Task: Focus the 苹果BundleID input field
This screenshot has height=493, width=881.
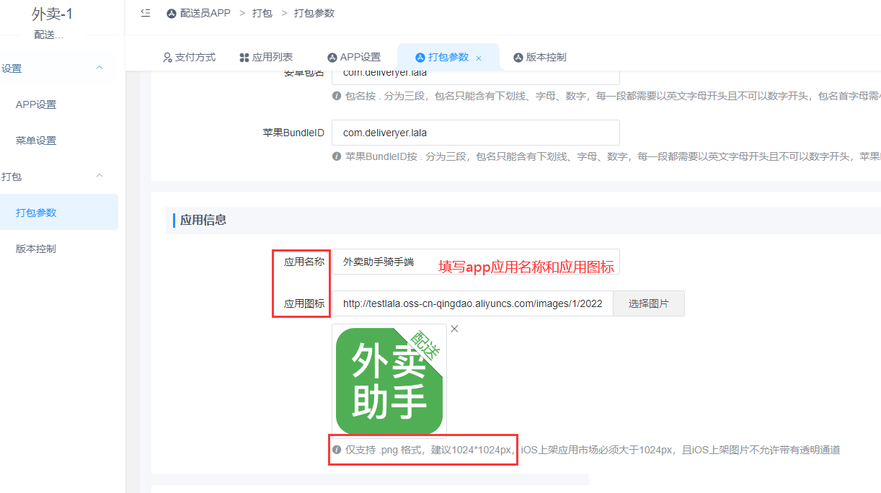Action: (476, 133)
